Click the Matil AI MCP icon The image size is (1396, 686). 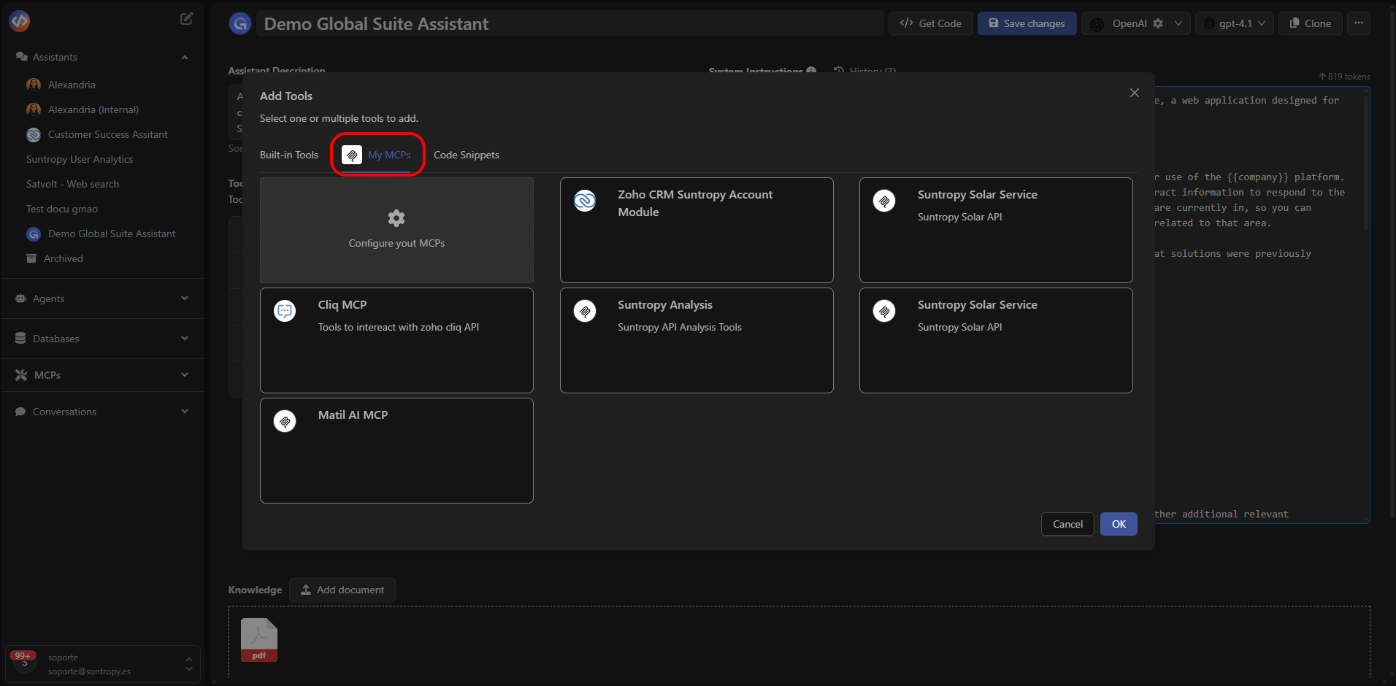285,421
